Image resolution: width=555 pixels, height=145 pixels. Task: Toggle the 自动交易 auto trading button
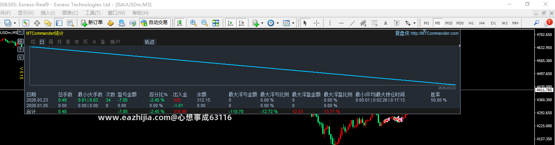click(x=154, y=23)
